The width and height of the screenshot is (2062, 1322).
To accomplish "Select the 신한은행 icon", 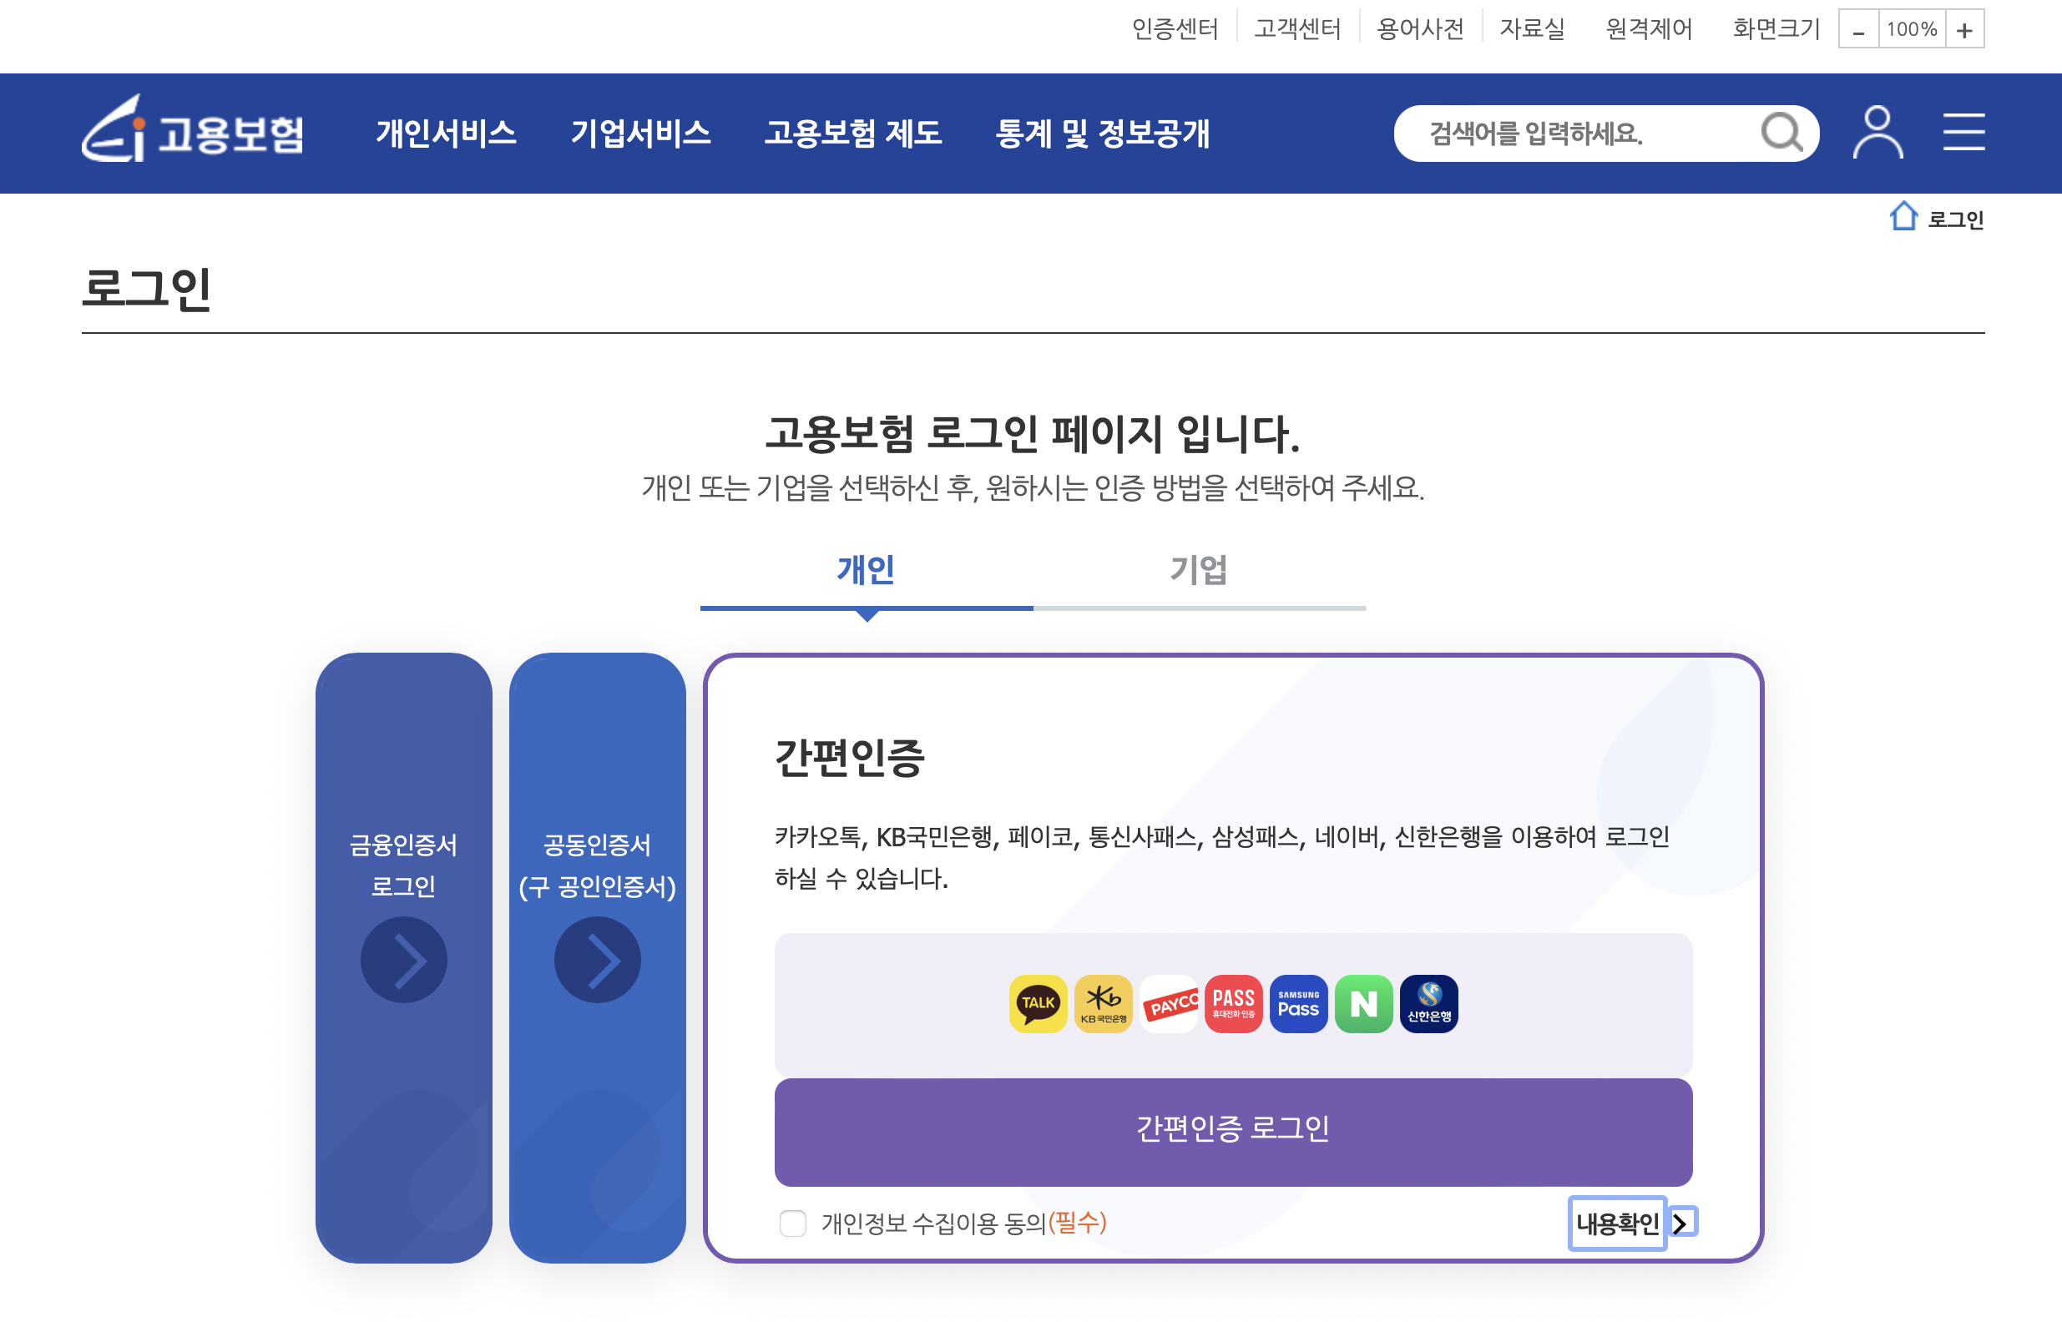I will point(1429,1003).
